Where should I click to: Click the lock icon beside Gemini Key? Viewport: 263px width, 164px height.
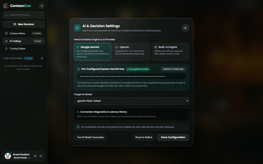coord(78,69)
